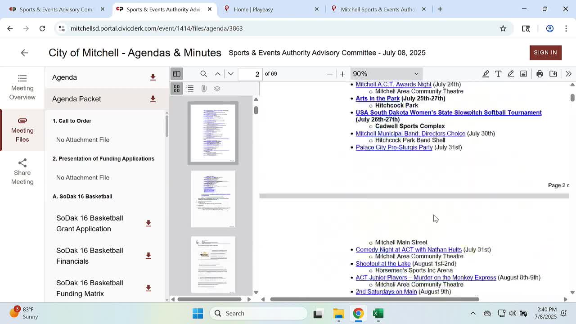Select the highlight tool
The image size is (576, 324).
(x=486, y=74)
